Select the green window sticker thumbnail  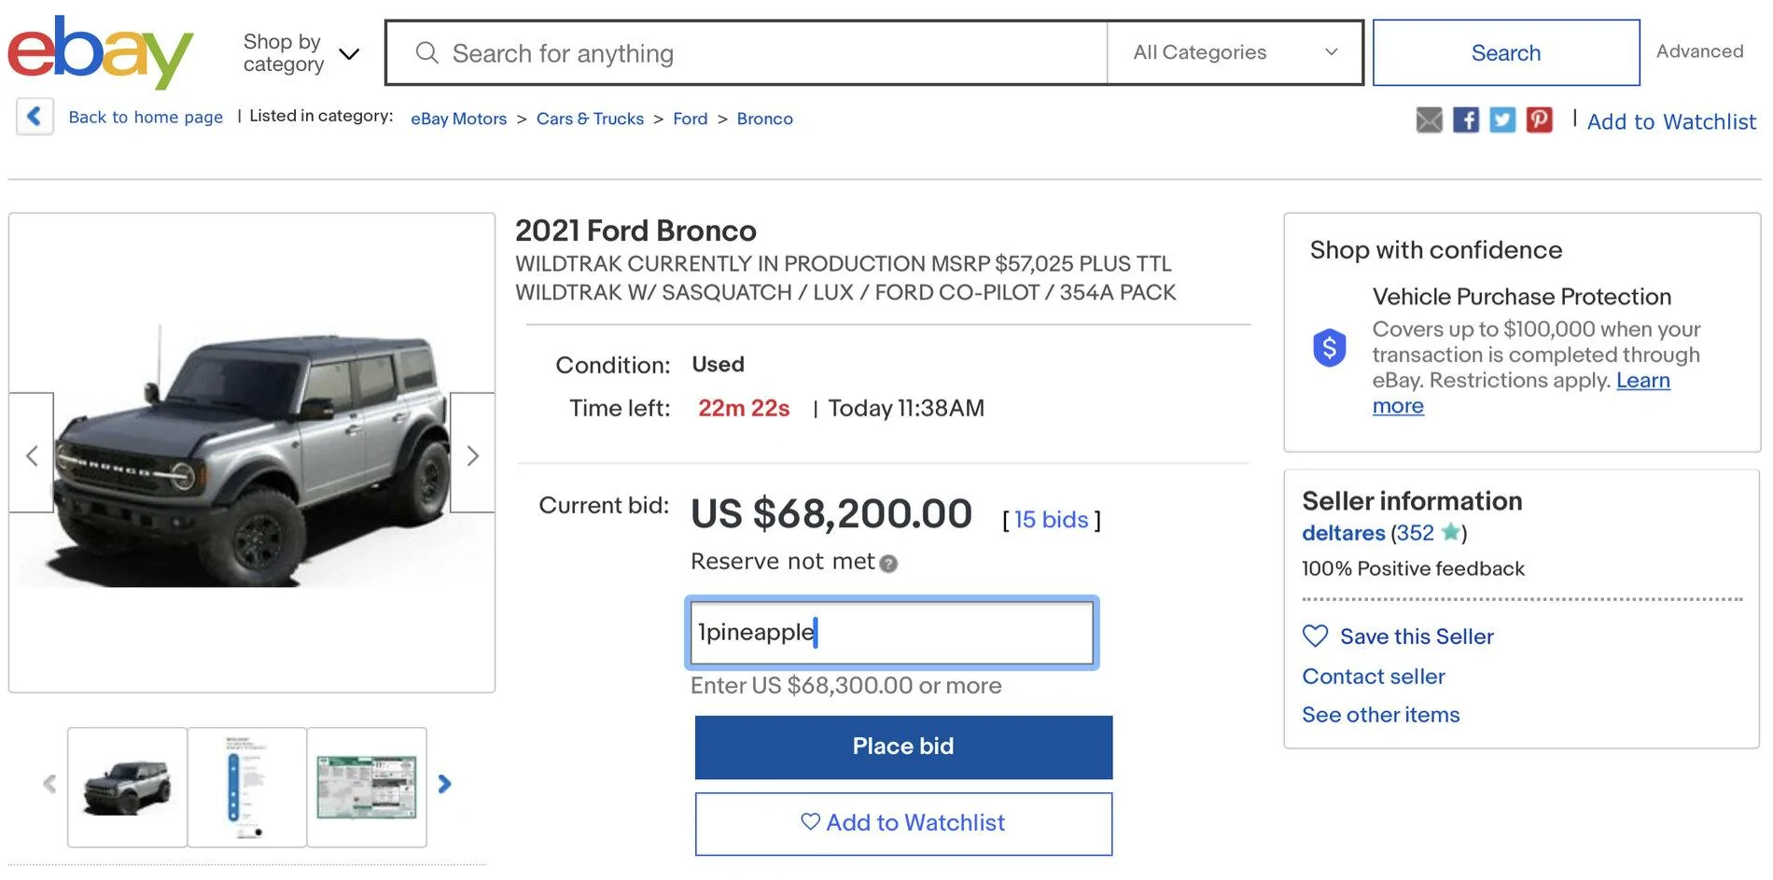pyautogui.click(x=367, y=787)
